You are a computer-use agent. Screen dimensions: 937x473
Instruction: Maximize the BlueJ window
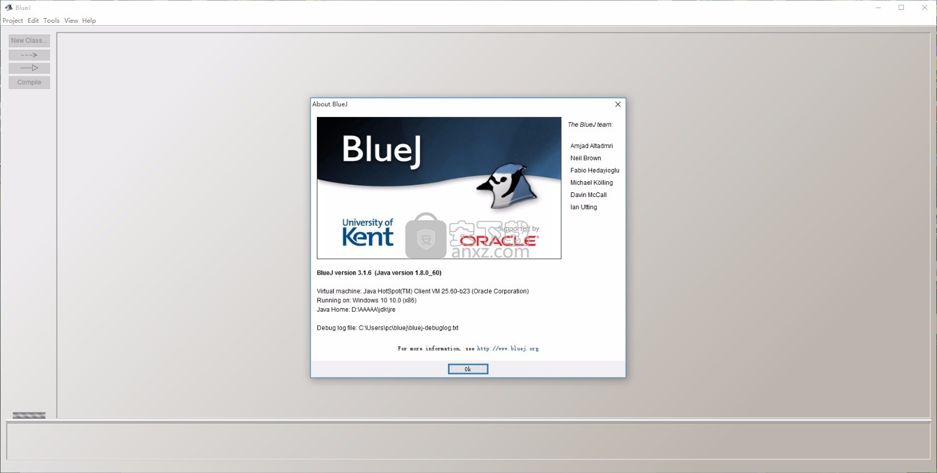pos(901,8)
